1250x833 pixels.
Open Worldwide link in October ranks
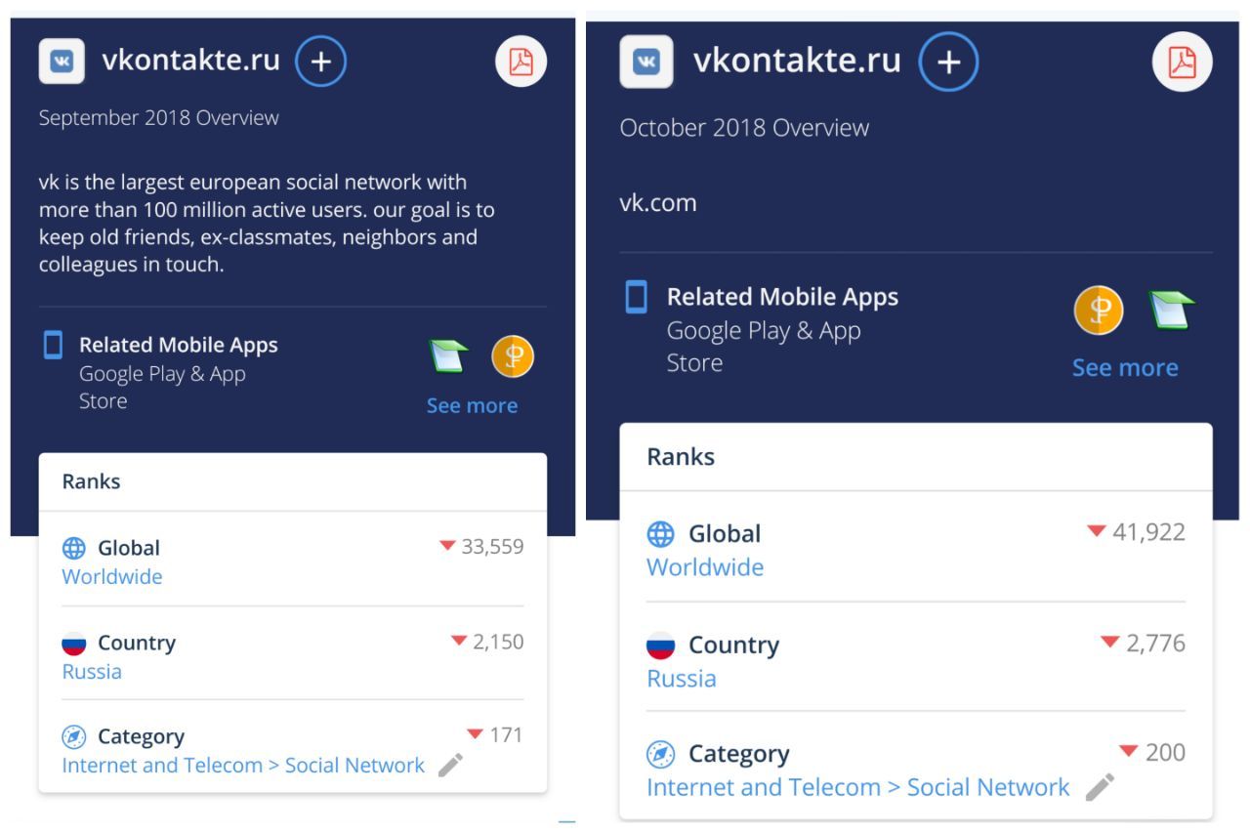click(705, 567)
